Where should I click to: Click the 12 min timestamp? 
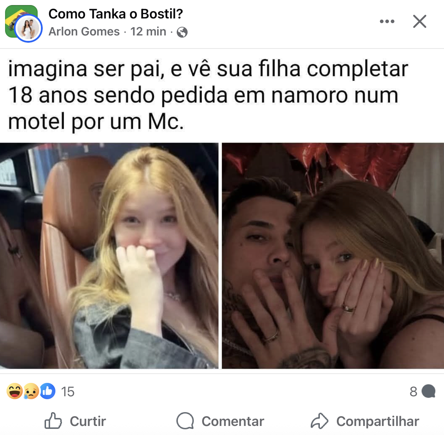(x=148, y=31)
